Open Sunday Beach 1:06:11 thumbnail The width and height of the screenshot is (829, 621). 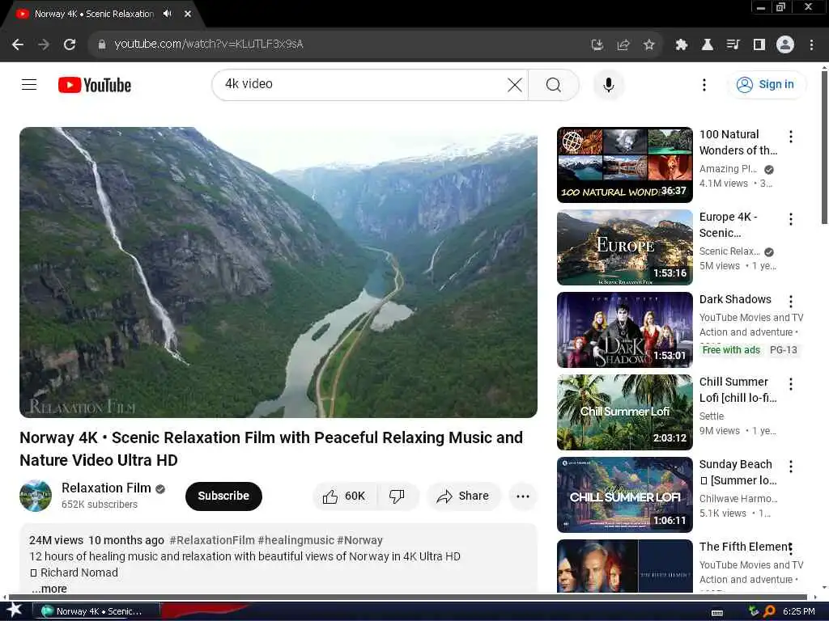pyautogui.click(x=625, y=494)
